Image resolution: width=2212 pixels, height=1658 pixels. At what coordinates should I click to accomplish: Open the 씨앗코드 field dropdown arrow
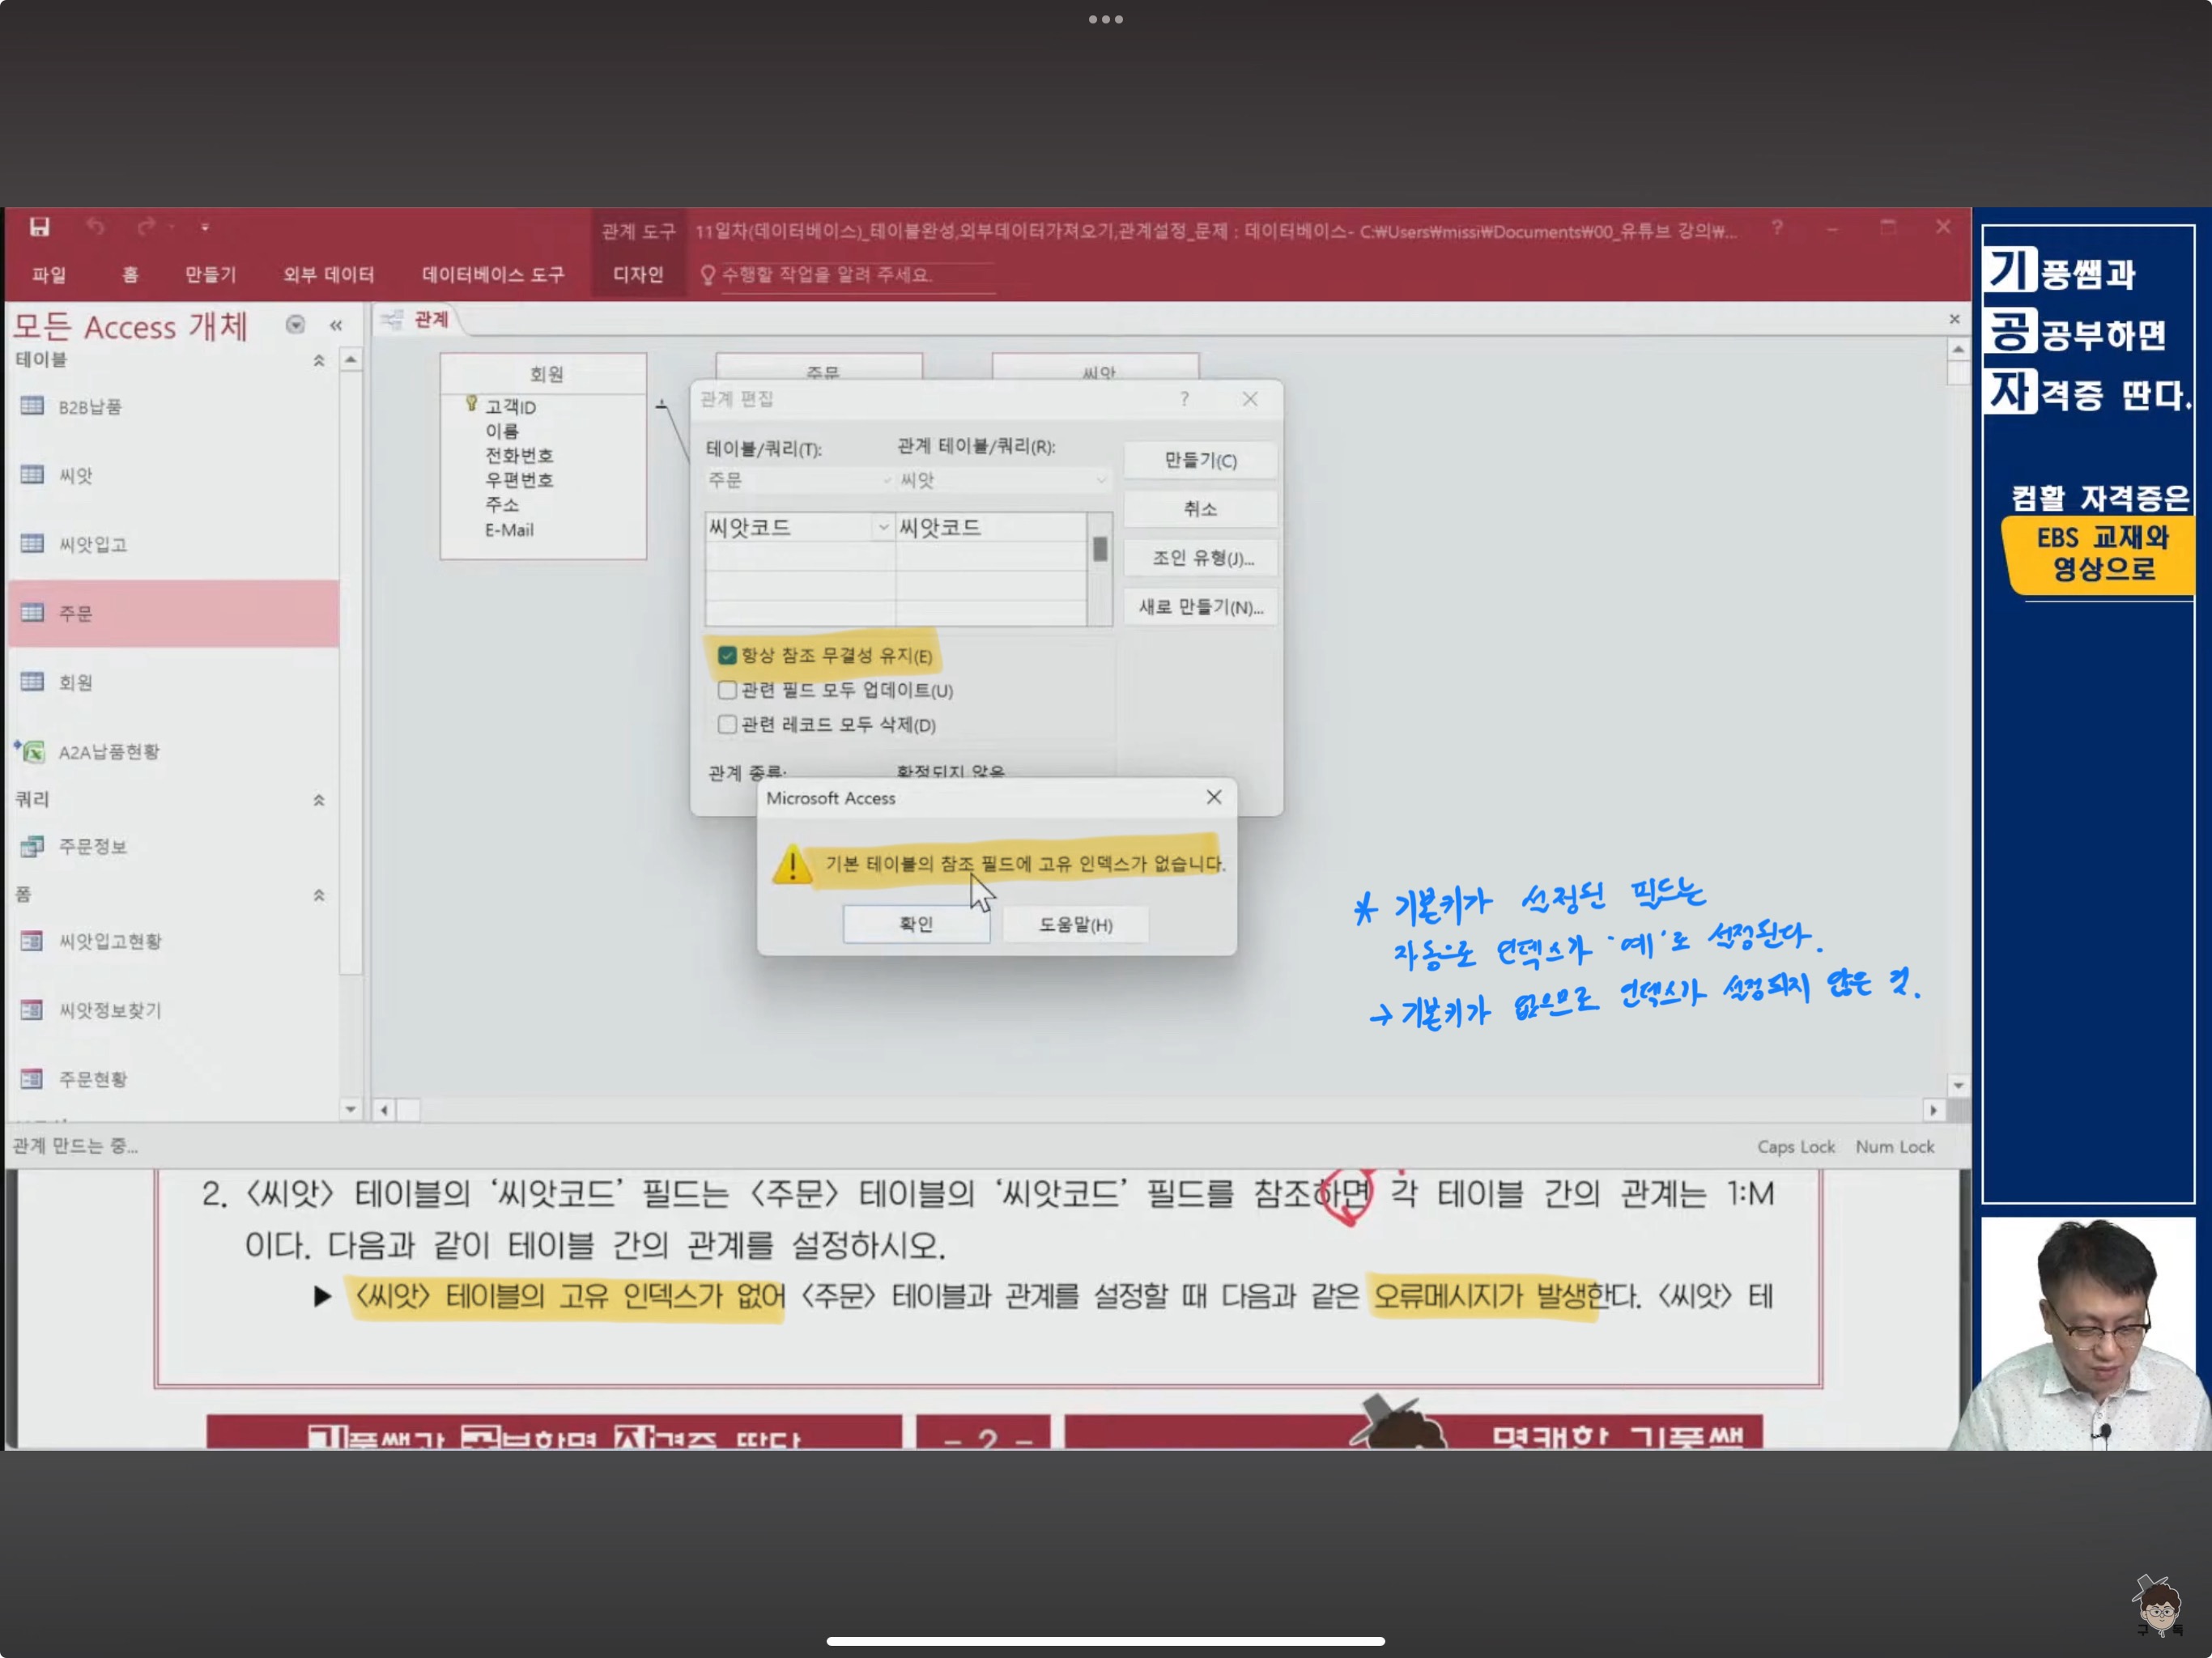(882, 527)
